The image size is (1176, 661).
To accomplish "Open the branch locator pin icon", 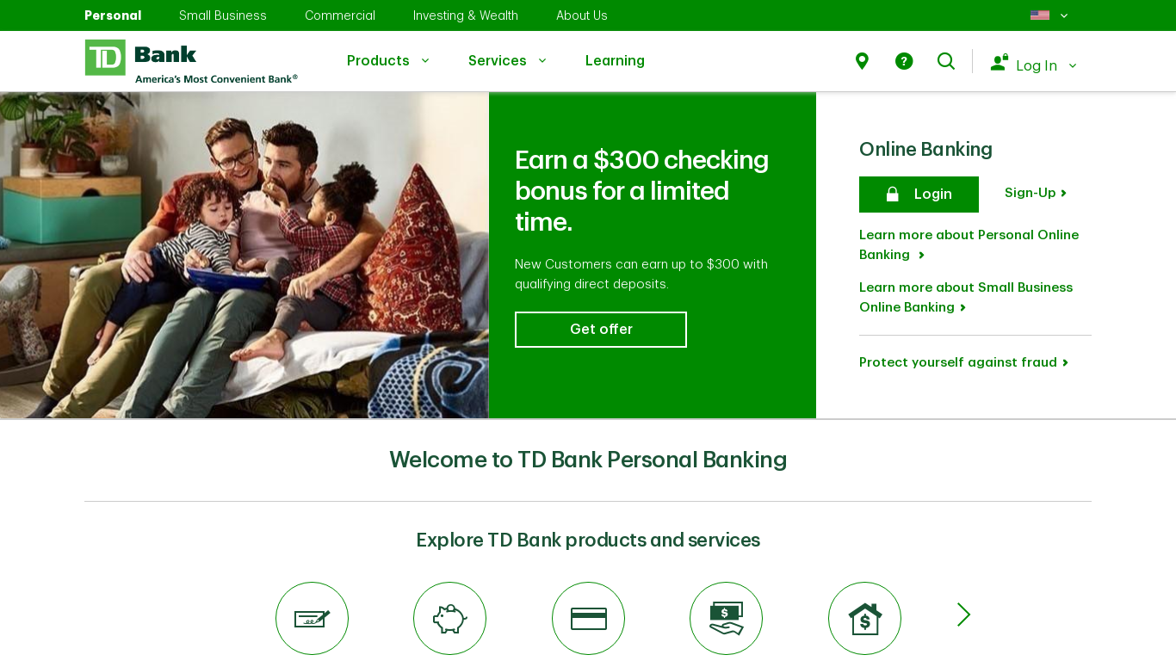I will coord(862,61).
